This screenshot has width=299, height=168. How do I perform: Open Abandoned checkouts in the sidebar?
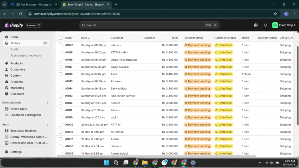26,55
